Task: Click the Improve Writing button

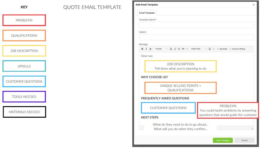Action: coord(237,49)
